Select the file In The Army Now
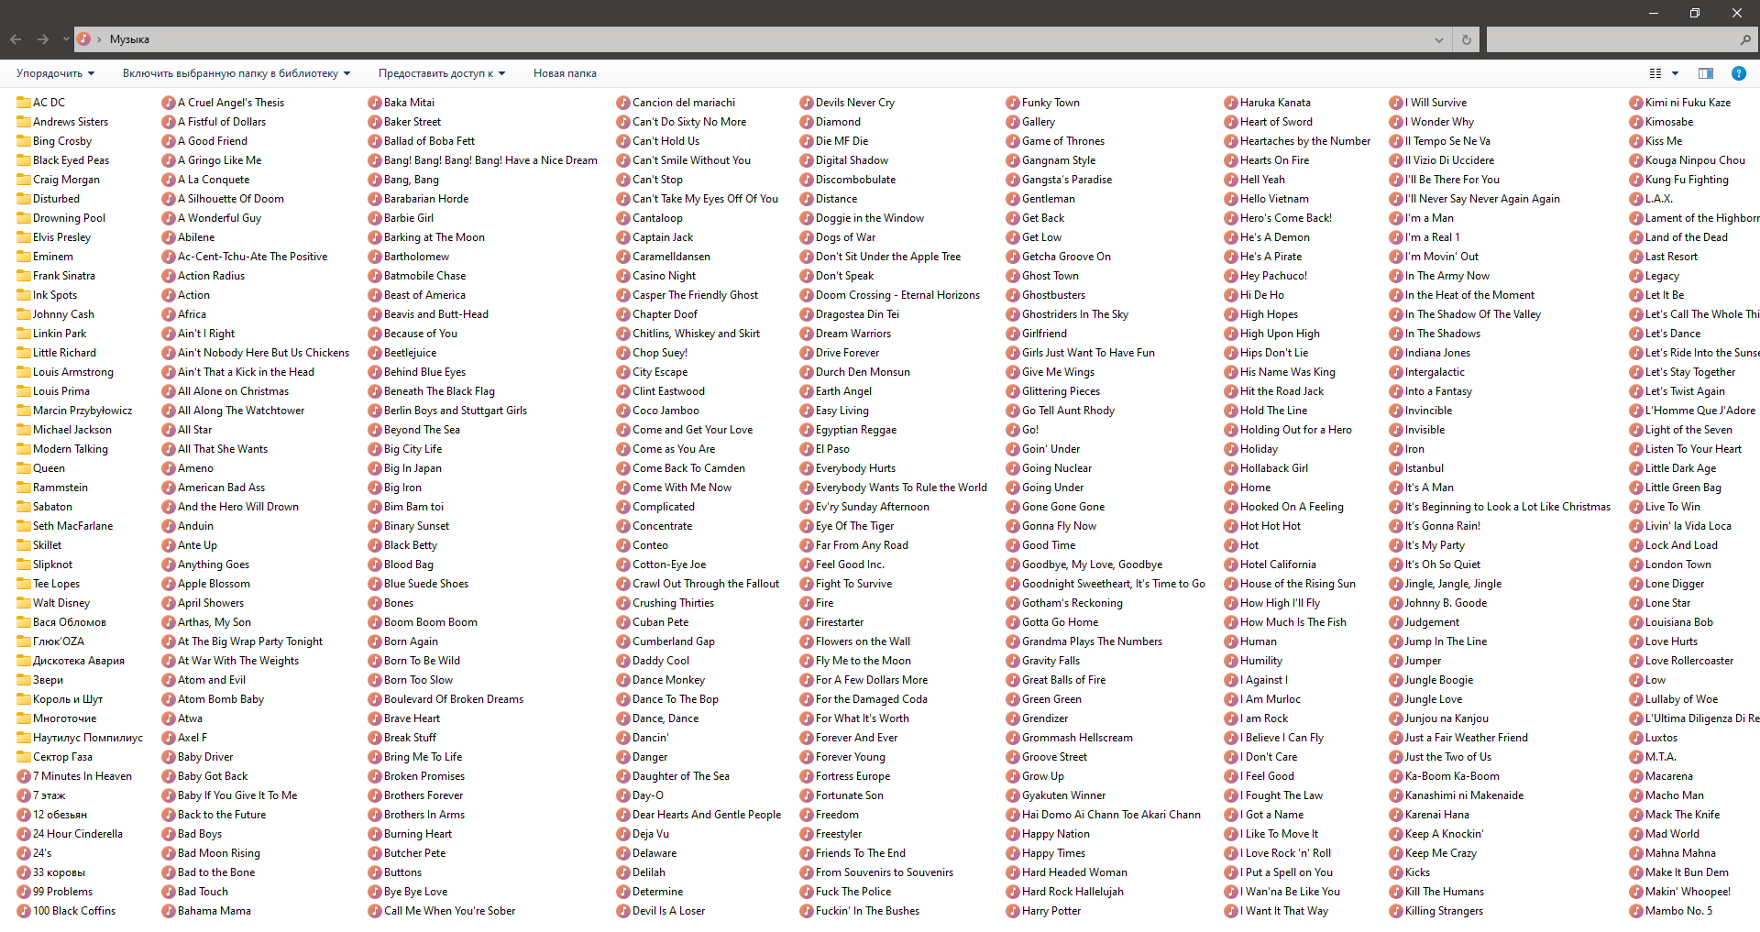Viewport: 1760px width, 932px height. 1439,276
